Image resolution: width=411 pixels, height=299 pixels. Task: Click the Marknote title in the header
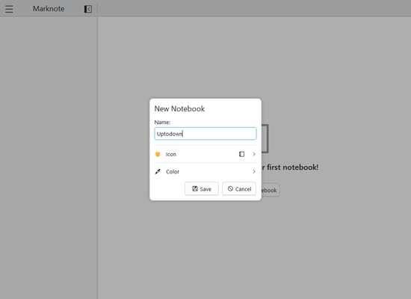coord(49,9)
